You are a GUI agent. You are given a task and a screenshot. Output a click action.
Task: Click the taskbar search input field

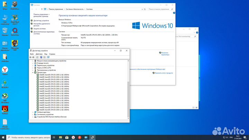[31, 137]
